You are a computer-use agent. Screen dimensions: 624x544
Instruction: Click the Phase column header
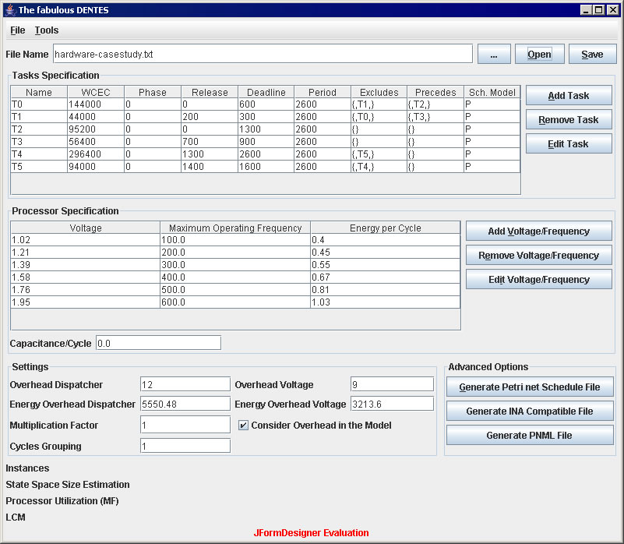point(153,92)
